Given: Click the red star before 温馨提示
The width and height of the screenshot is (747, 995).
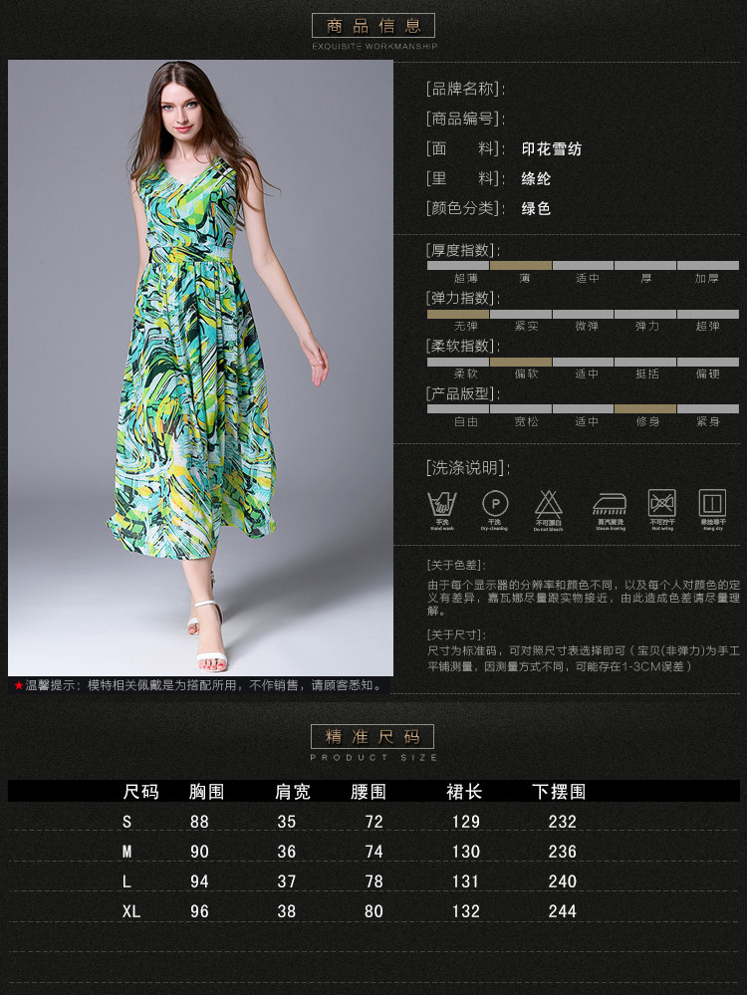Looking at the screenshot, I should coord(18,685).
